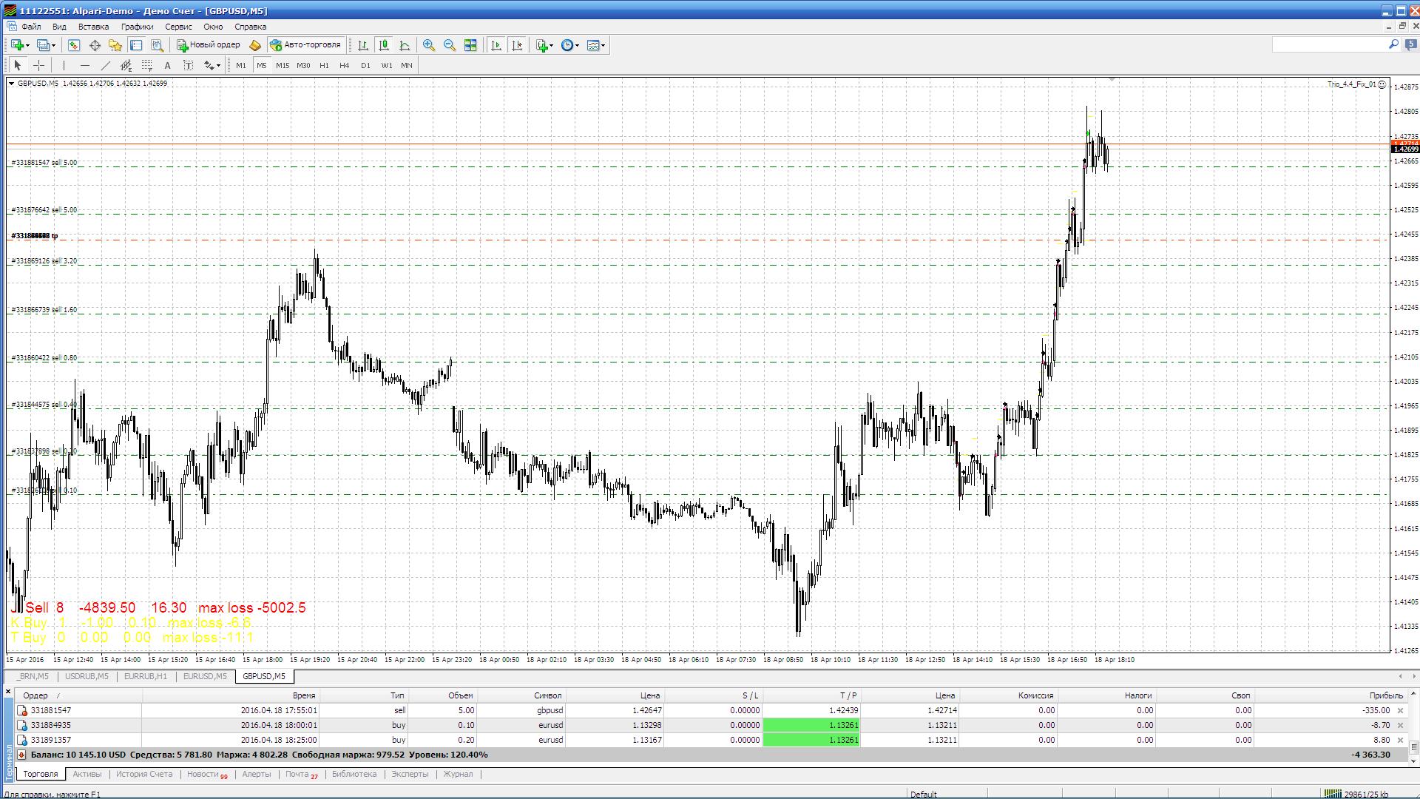1420x799 pixels.
Task: Select the crosshair tool
Action: coord(38,65)
